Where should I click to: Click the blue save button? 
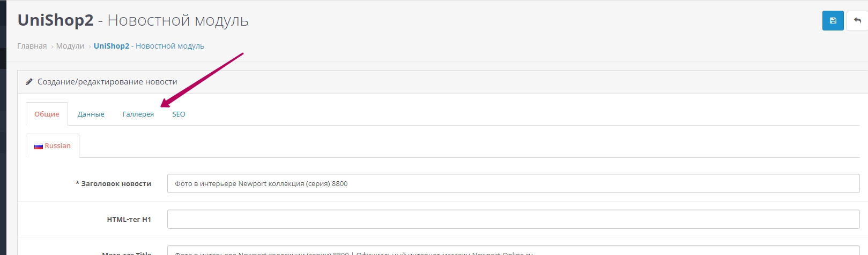coord(833,21)
